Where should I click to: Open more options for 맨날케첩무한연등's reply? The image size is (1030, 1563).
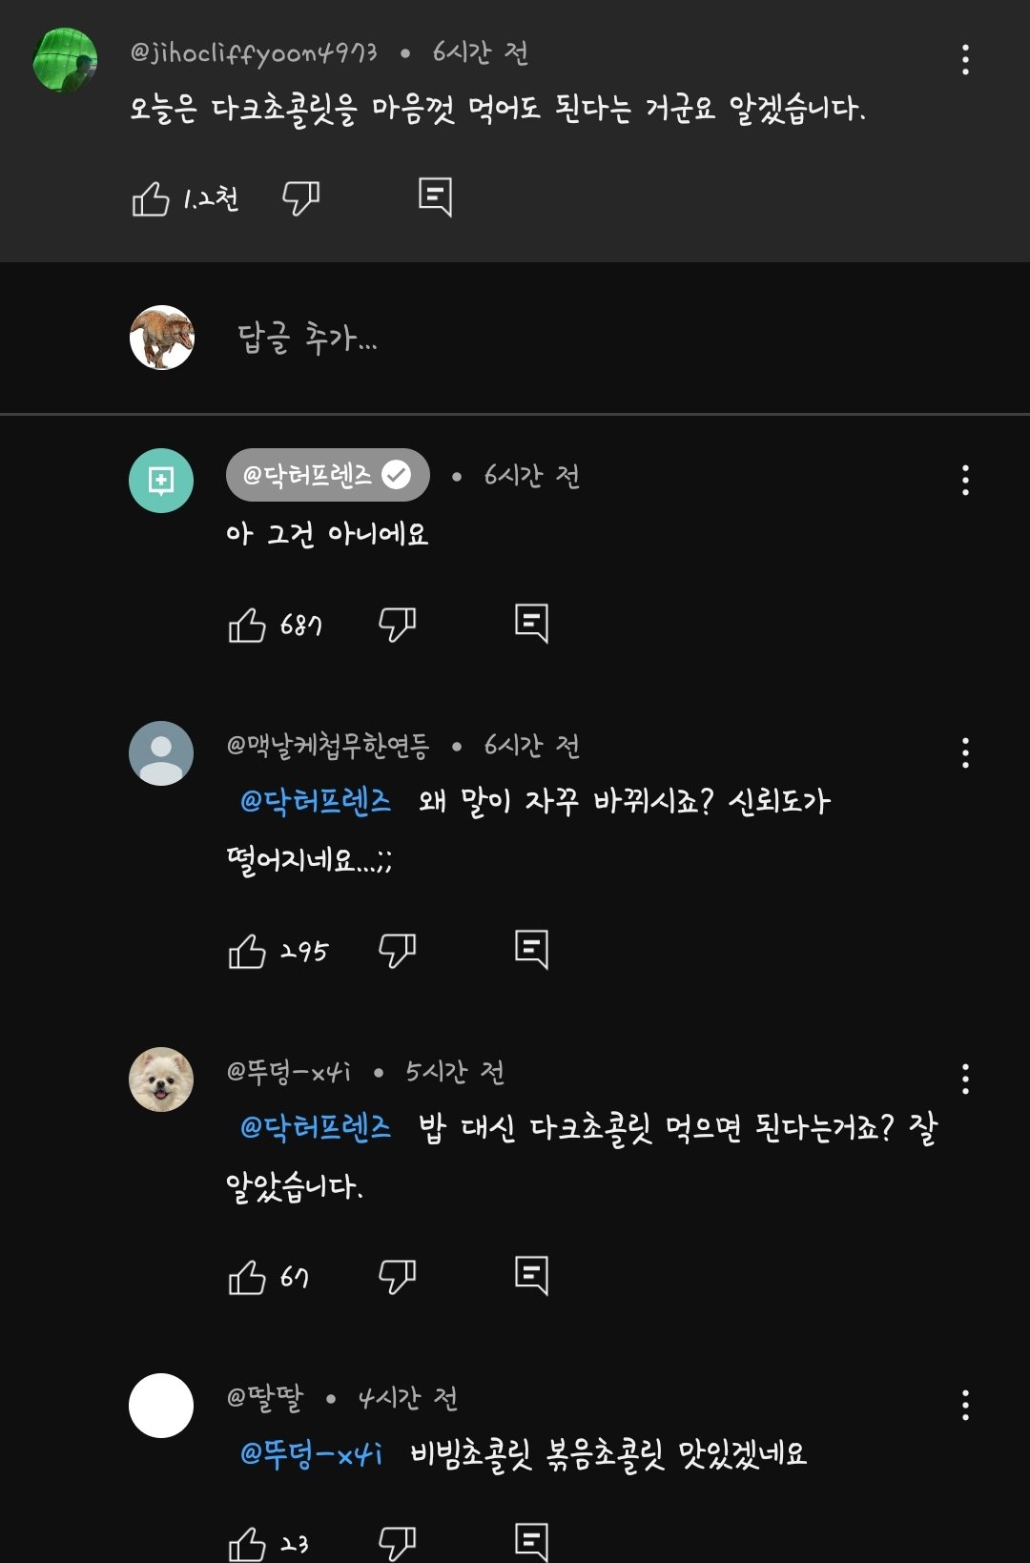coord(965,753)
